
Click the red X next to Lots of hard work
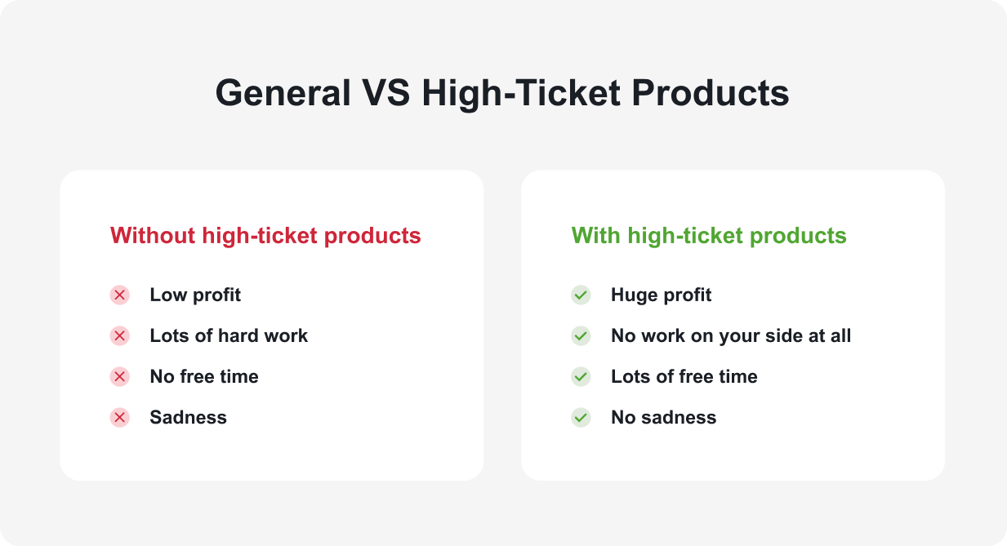(x=120, y=335)
